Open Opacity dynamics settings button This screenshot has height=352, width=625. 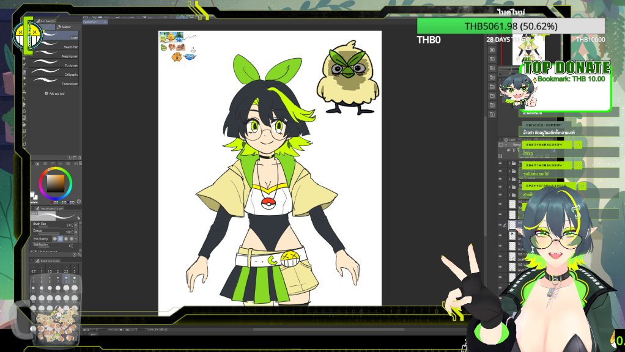76,232
